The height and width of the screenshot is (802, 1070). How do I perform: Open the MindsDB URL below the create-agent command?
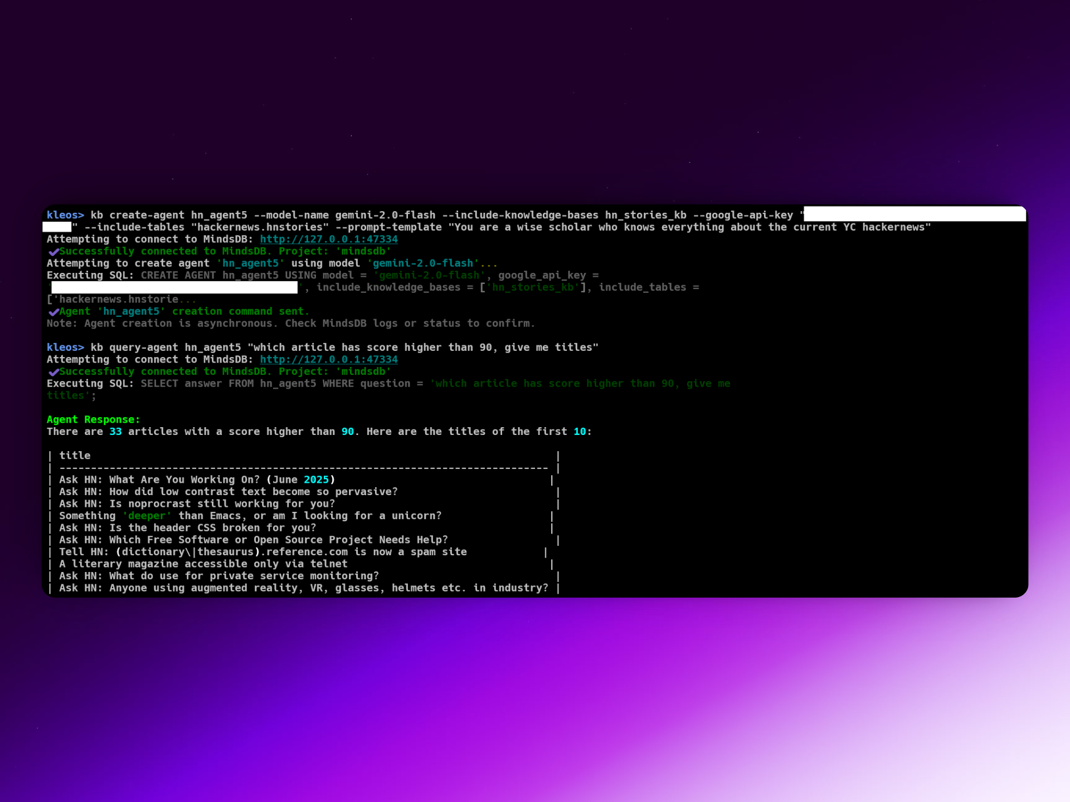point(329,239)
